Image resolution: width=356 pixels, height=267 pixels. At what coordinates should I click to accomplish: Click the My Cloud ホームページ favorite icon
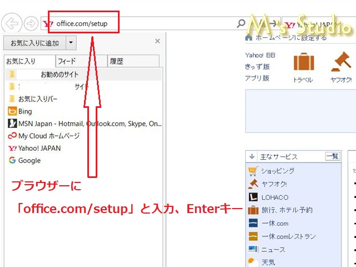(12, 136)
